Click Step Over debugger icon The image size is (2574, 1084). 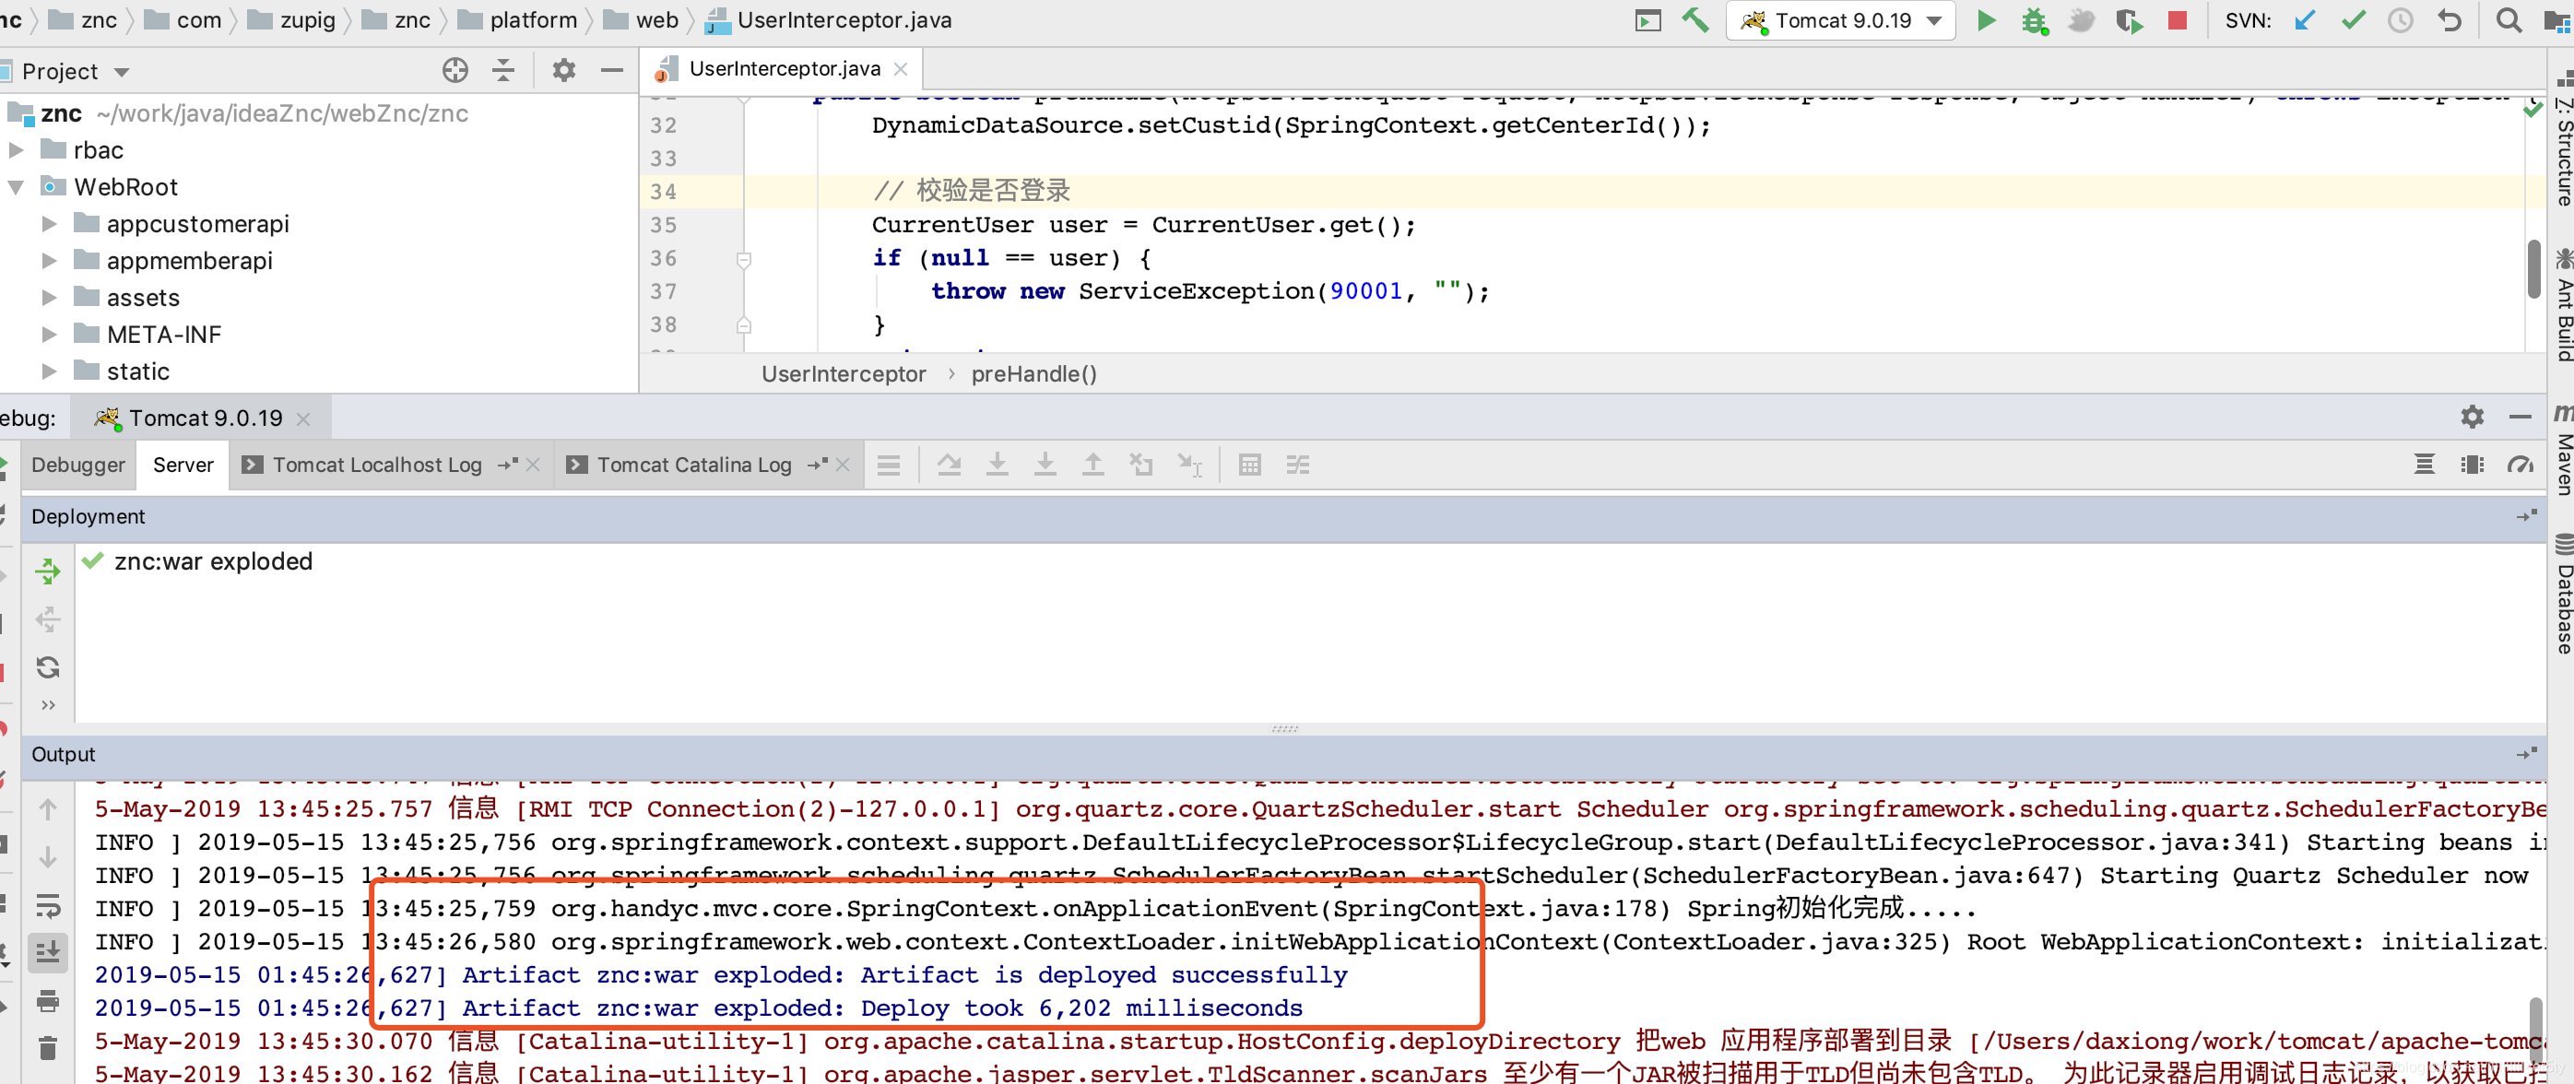[x=950, y=465]
